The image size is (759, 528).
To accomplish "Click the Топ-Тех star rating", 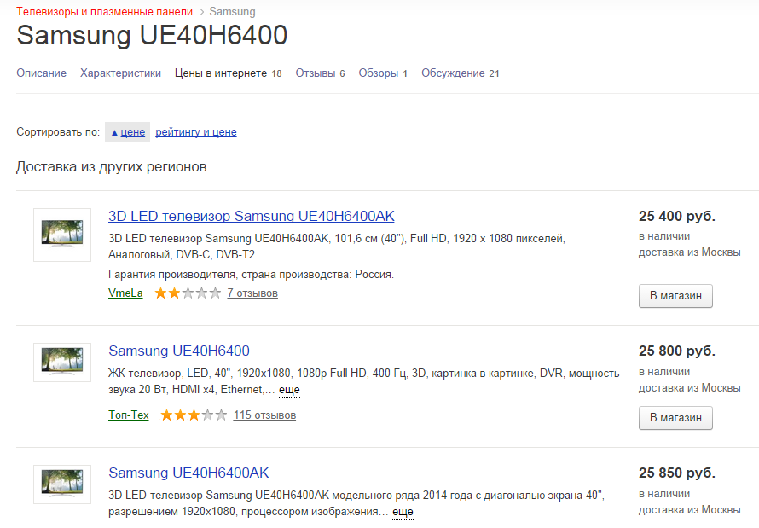I will [194, 415].
